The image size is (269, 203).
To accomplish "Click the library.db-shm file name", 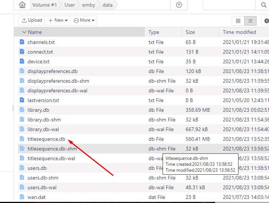I will [x=44, y=120].
